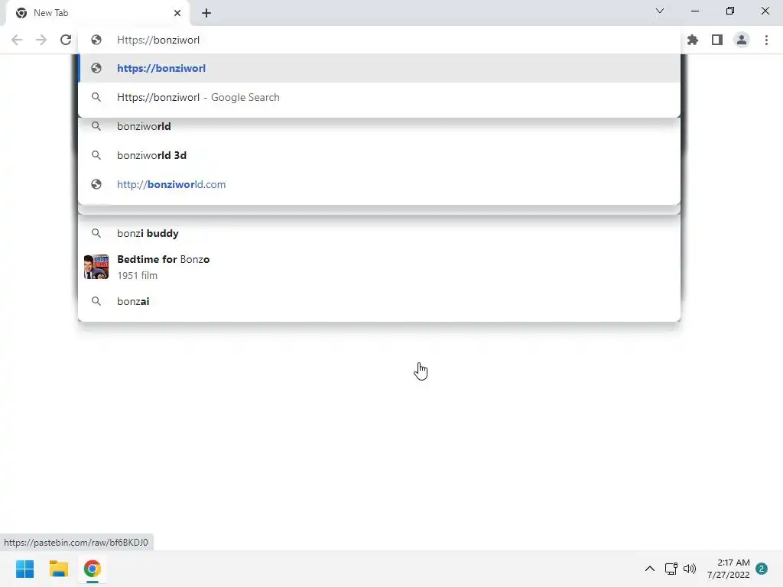Open the profile avatar menu

[x=742, y=40]
